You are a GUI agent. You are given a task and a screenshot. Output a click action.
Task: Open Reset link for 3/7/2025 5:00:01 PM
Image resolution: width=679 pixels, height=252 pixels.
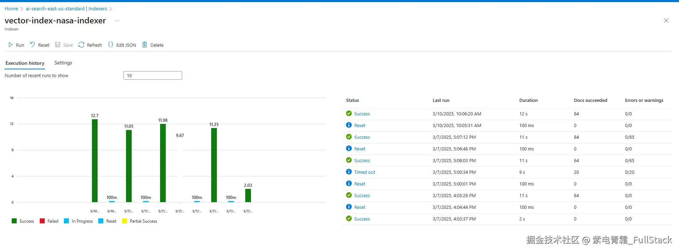coord(360,184)
